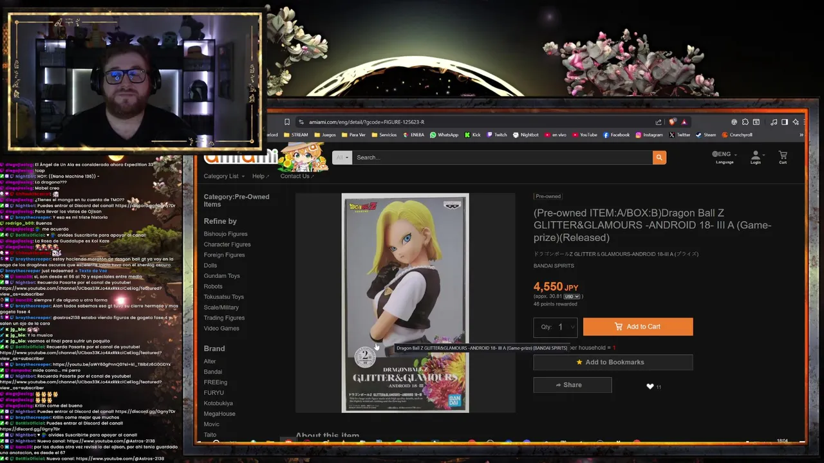Click the Add to Cart button
Viewport: 824px width, 463px height.
tap(638, 327)
